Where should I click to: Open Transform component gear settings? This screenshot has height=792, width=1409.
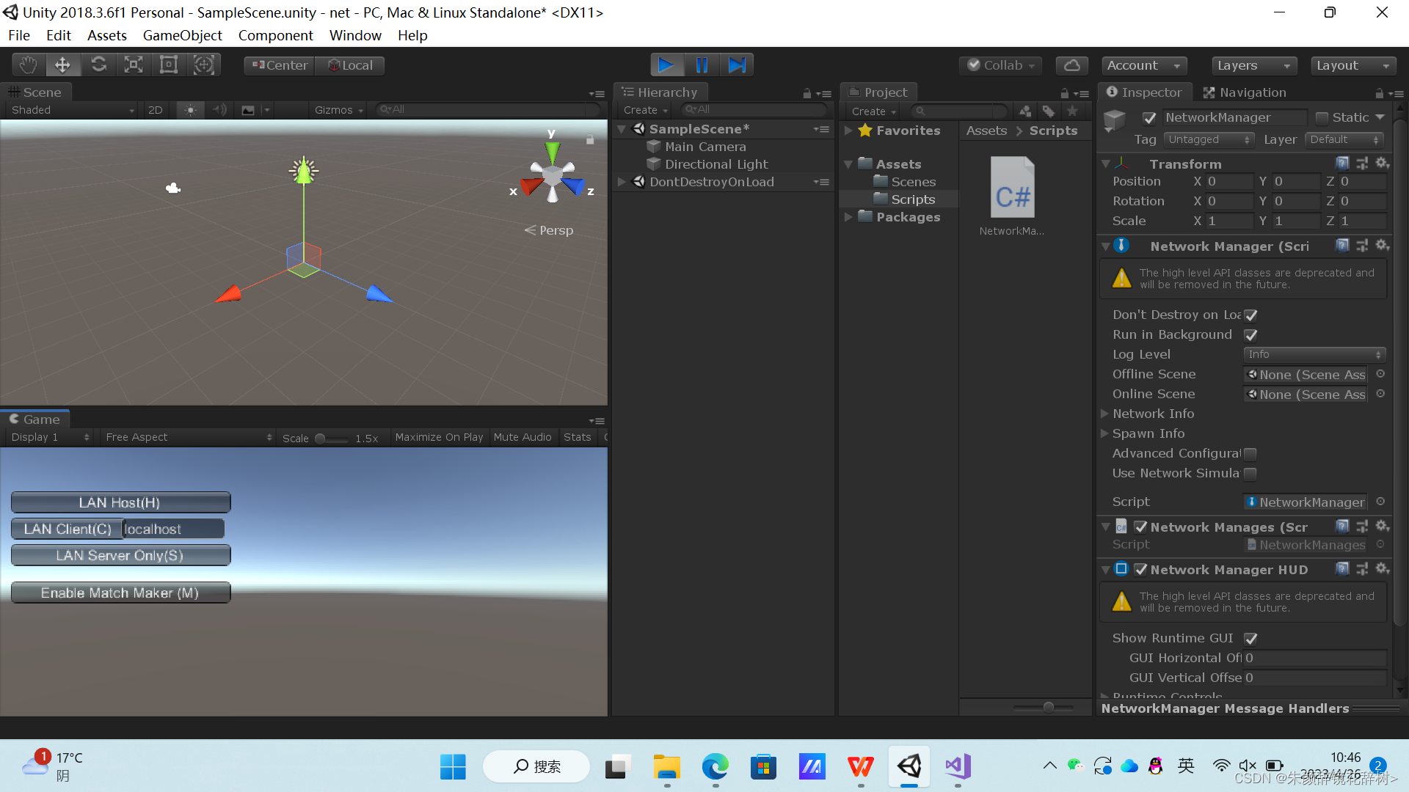(x=1382, y=163)
